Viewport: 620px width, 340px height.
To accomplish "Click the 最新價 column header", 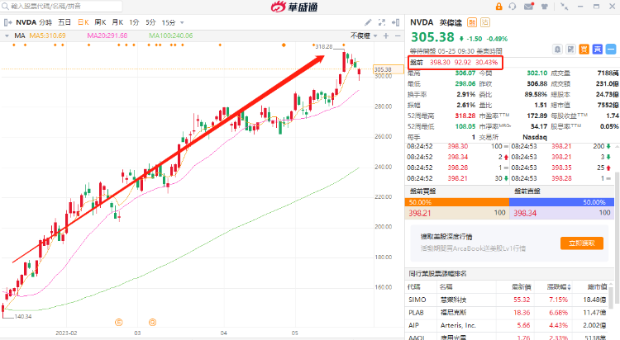I will [x=522, y=286].
